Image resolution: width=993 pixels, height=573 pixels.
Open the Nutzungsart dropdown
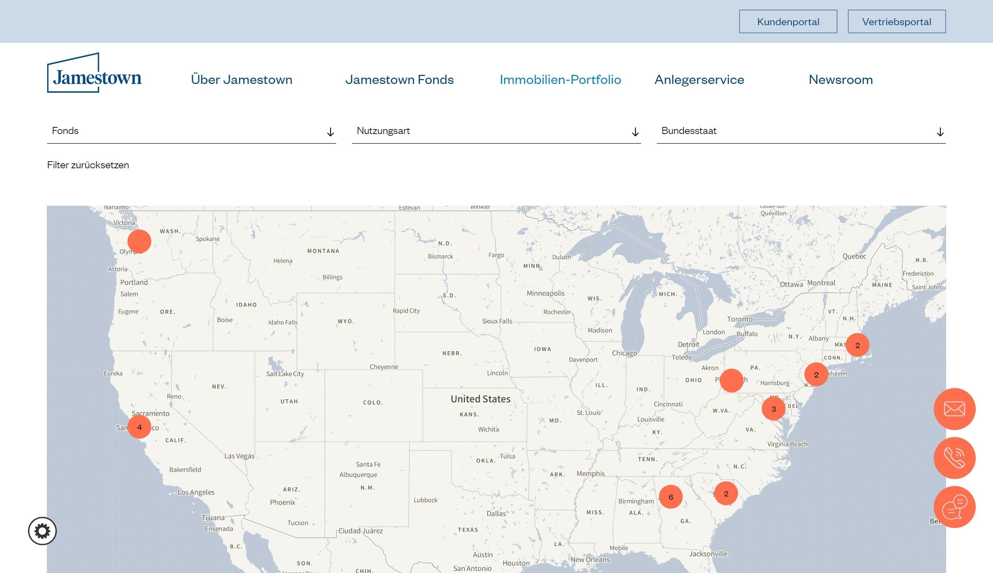coord(496,131)
